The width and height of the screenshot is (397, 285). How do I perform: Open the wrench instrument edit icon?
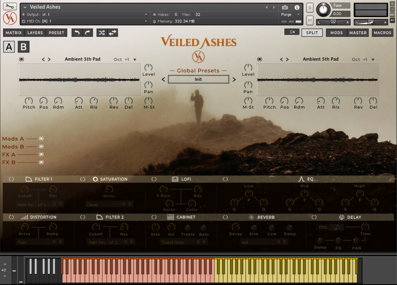[x=10, y=6]
